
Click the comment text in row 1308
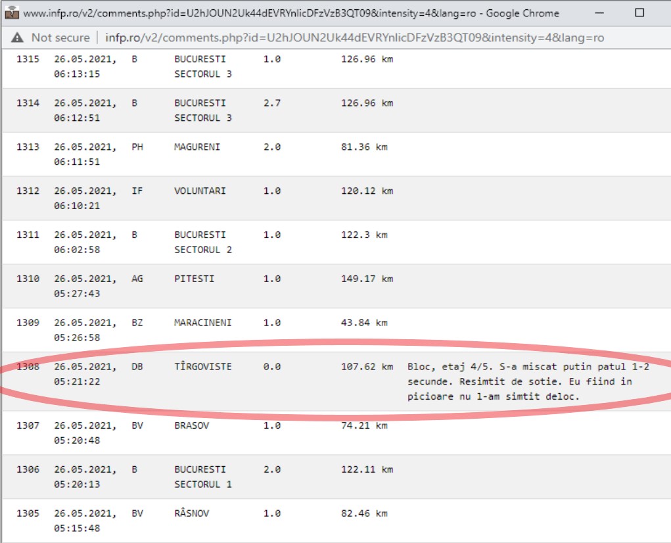[x=528, y=381]
